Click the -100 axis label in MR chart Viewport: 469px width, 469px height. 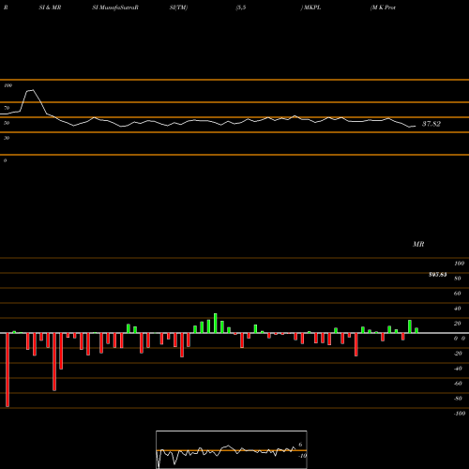pyautogui.click(x=460, y=414)
